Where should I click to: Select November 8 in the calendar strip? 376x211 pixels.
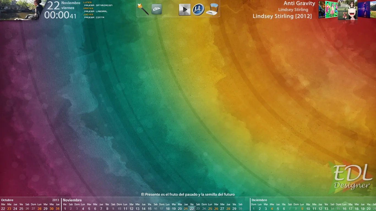coord(107,209)
